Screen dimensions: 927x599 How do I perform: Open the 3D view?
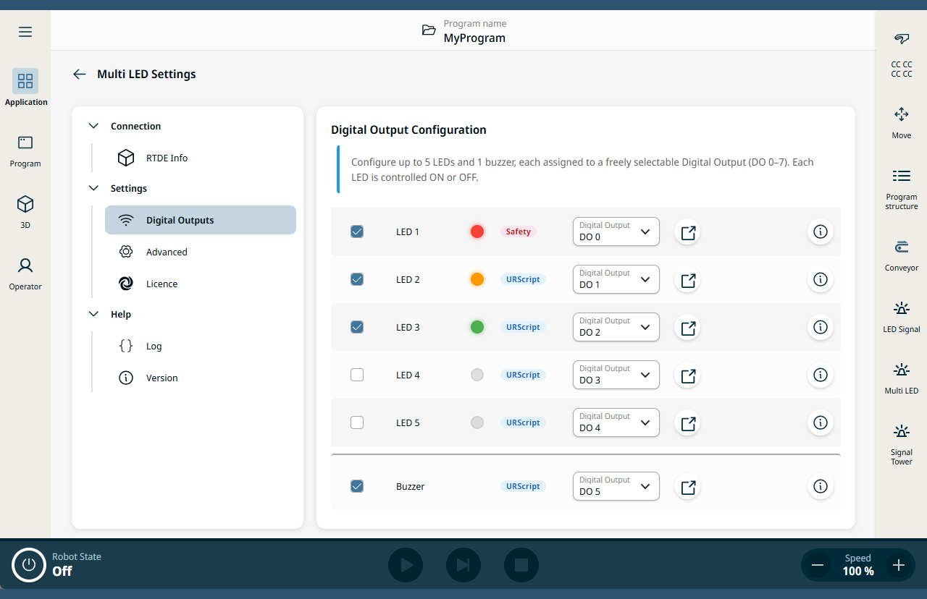(25, 211)
